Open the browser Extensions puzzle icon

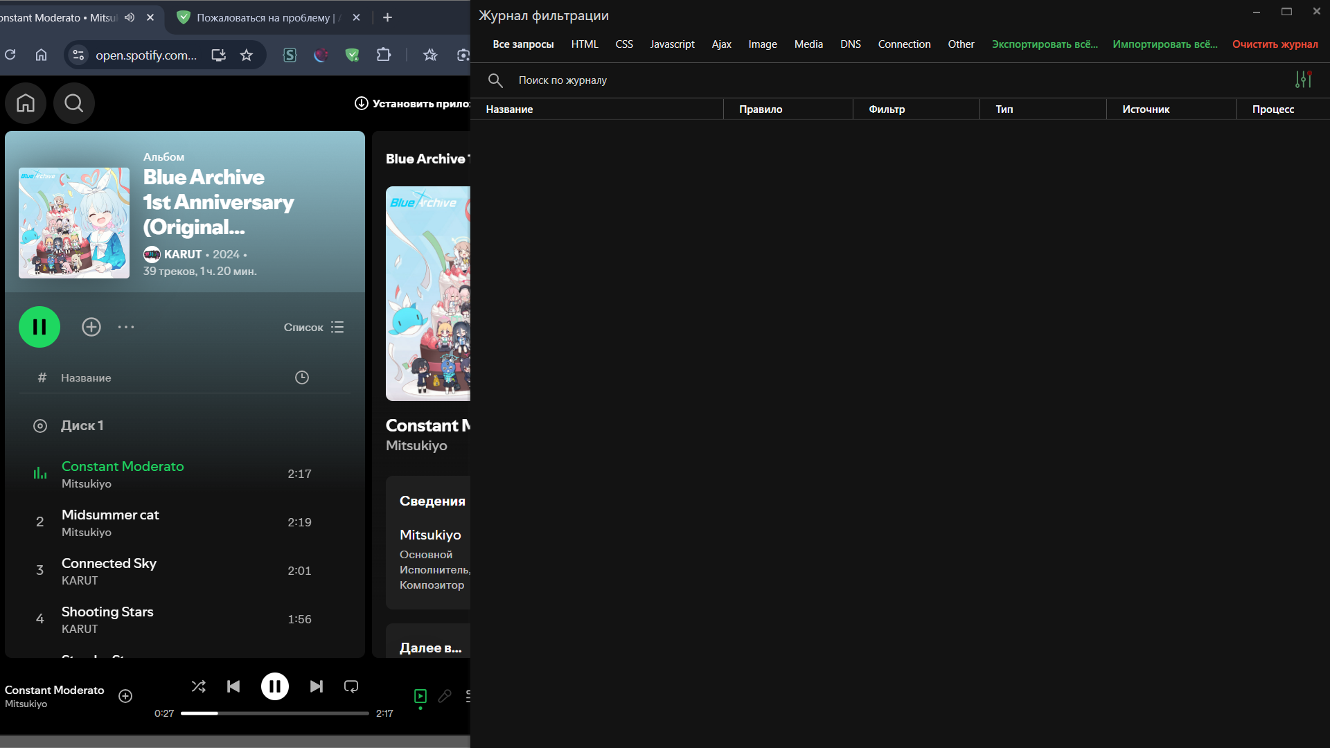383,55
